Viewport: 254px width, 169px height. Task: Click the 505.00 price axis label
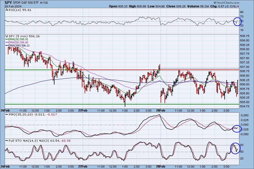[x=245, y=102]
